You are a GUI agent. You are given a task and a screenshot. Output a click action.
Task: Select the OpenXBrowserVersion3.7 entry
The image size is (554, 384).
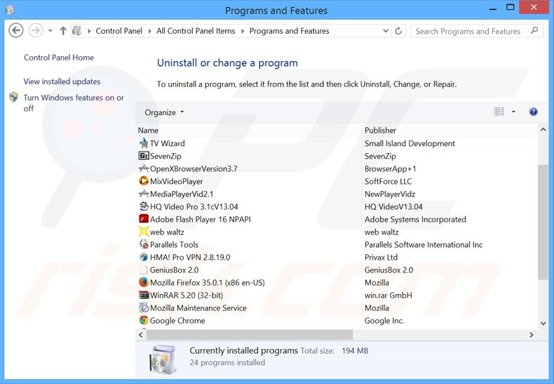point(194,168)
